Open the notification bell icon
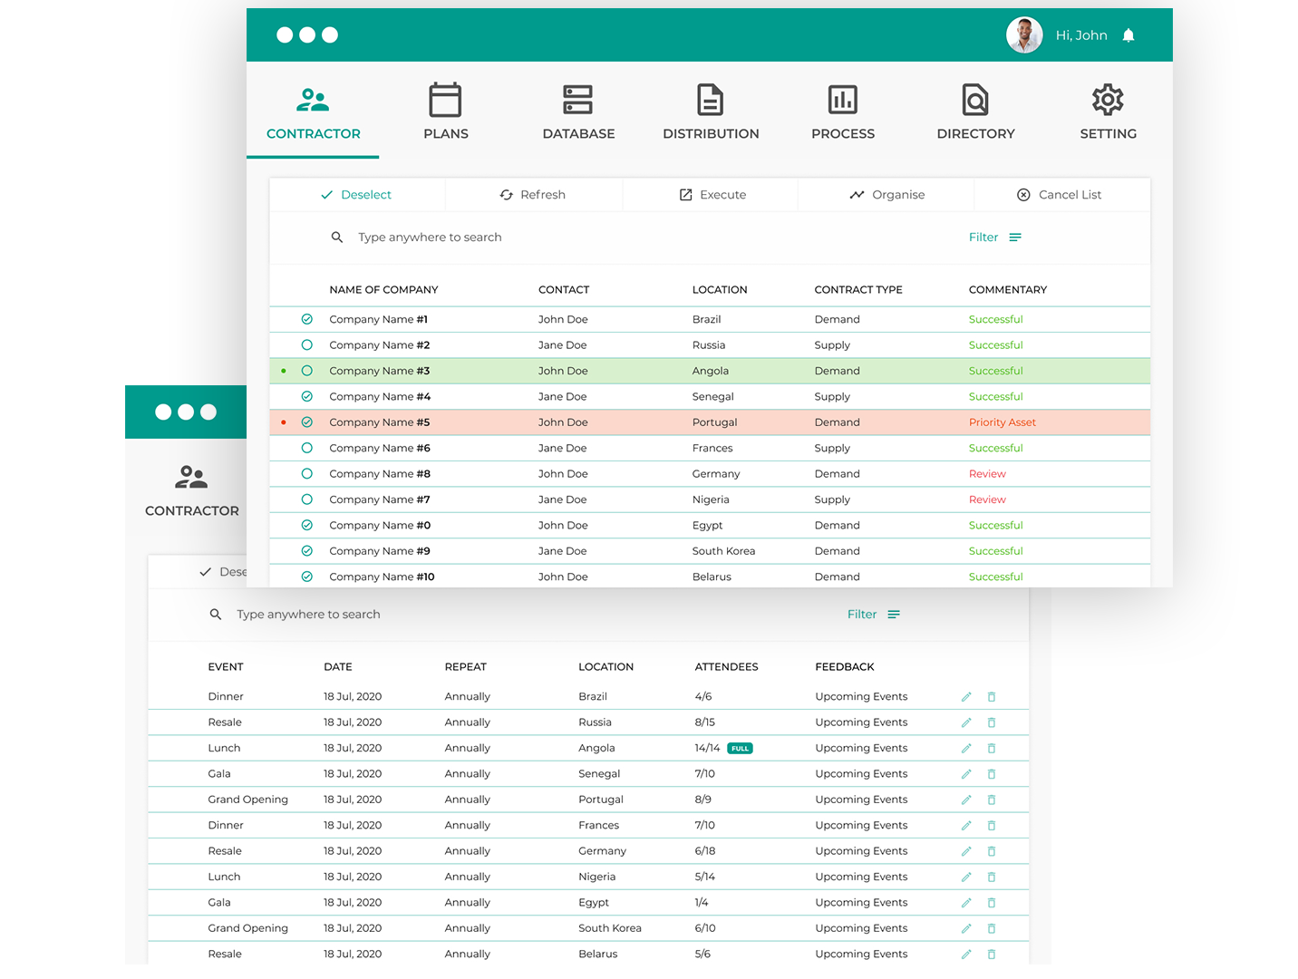The width and height of the screenshot is (1298, 979). coord(1128,35)
